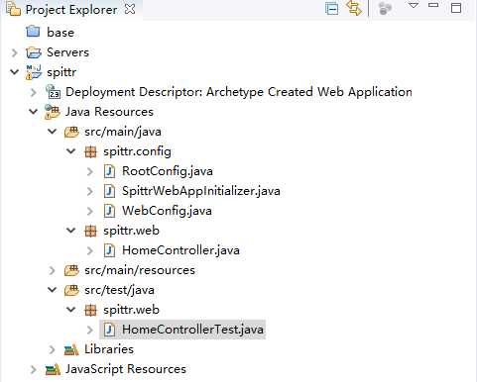Select the Java Resources label
Viewport: 477px width, 382px height.
click(109, 112)
